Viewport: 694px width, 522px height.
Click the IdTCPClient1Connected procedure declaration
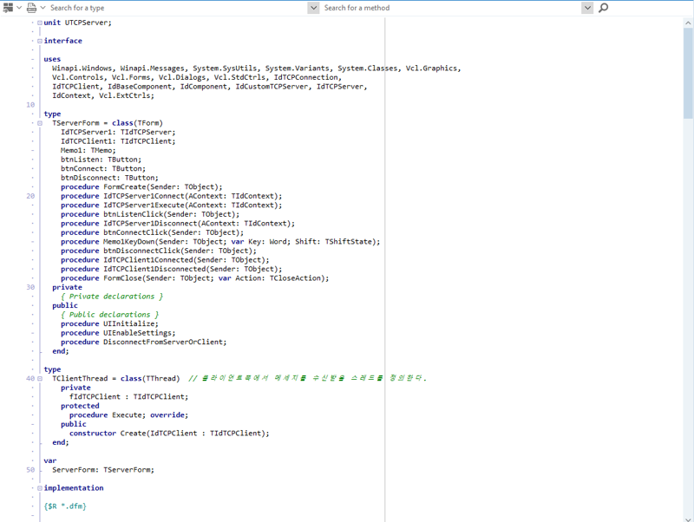point(165,260)
